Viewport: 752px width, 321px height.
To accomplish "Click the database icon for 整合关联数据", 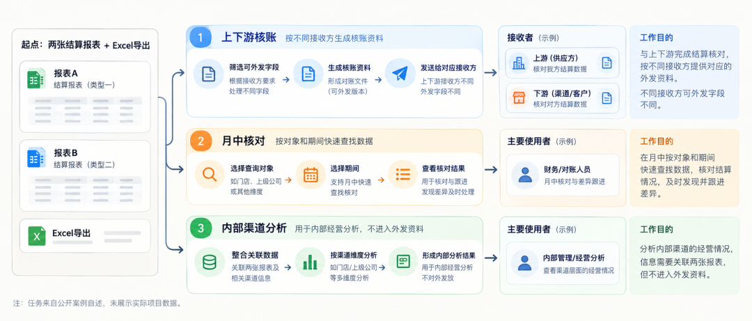I will [x=209, y=262].
